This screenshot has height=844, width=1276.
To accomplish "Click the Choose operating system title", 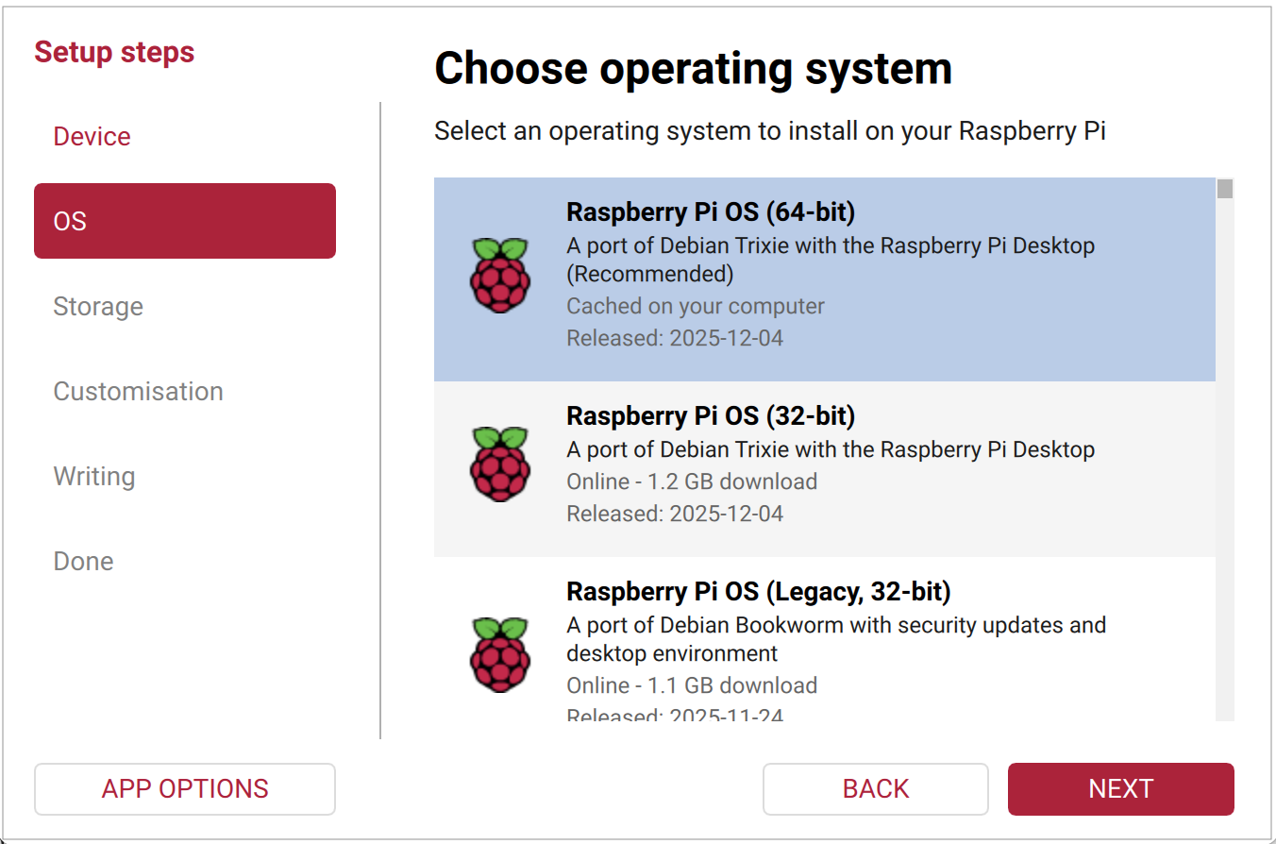I will [x=693, y=67].
